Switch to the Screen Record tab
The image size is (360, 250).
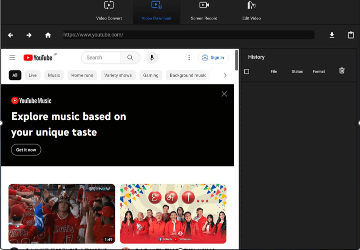[204, 11]
